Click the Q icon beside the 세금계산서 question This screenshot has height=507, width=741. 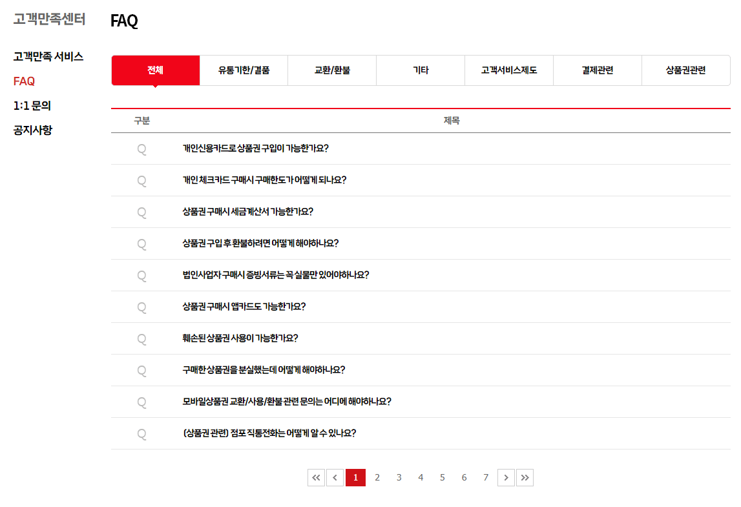[141, 212]
